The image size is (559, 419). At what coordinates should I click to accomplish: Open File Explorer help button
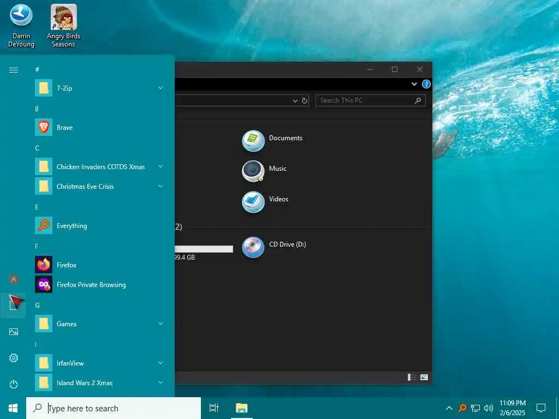click(426, 84)
